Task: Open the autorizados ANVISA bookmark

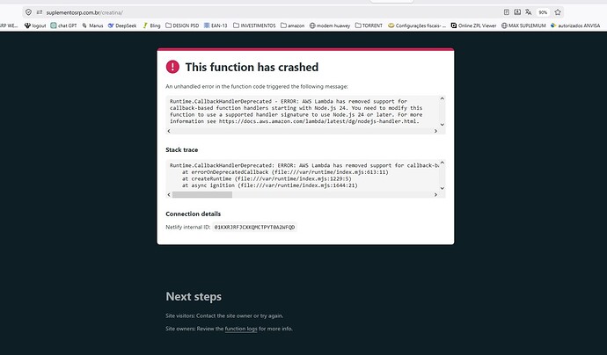Action: pos(575,25)
